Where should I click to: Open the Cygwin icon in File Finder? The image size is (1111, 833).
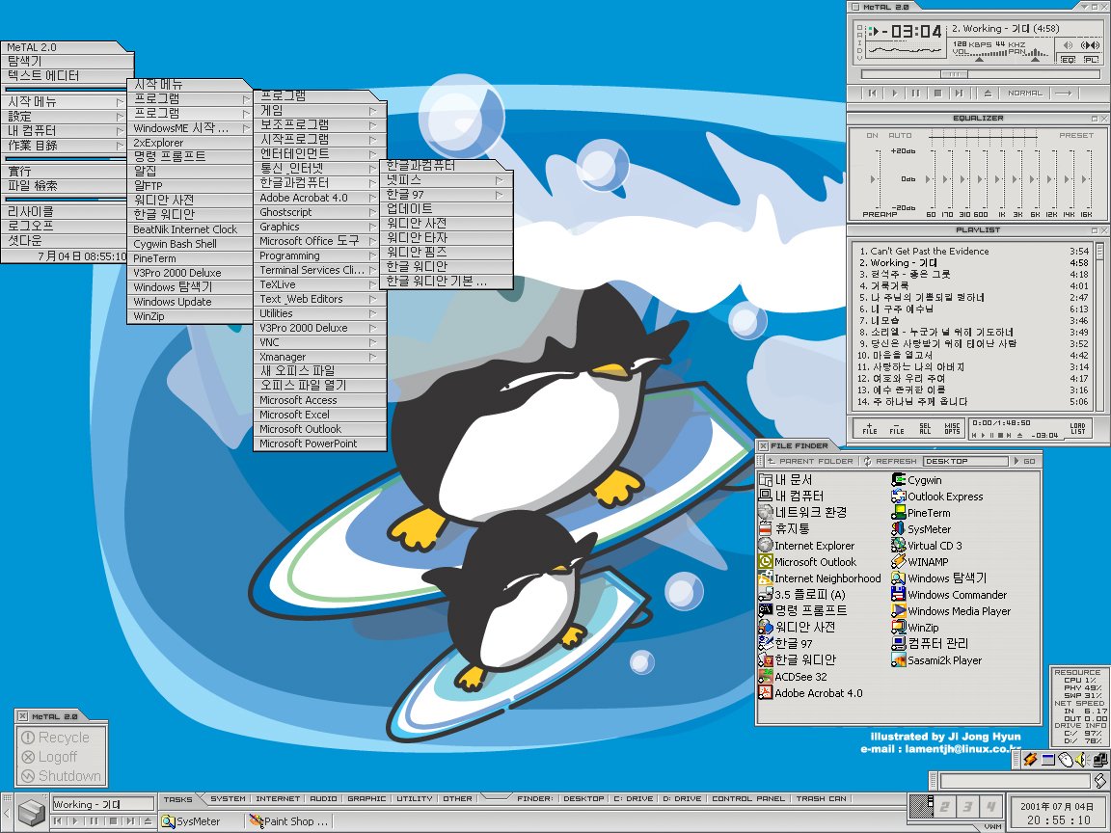[917, 480]
